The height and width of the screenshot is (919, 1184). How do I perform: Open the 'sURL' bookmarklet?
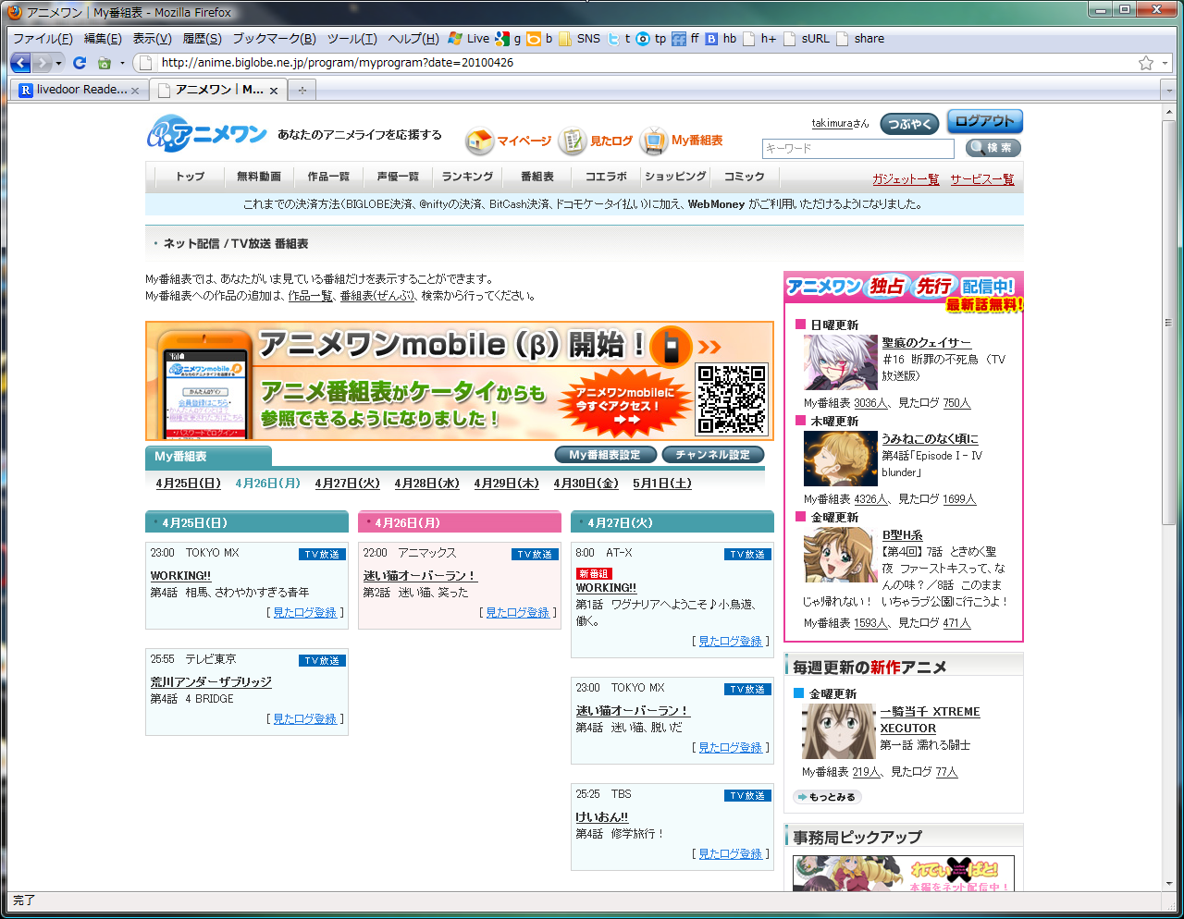[x=807, y=39]
